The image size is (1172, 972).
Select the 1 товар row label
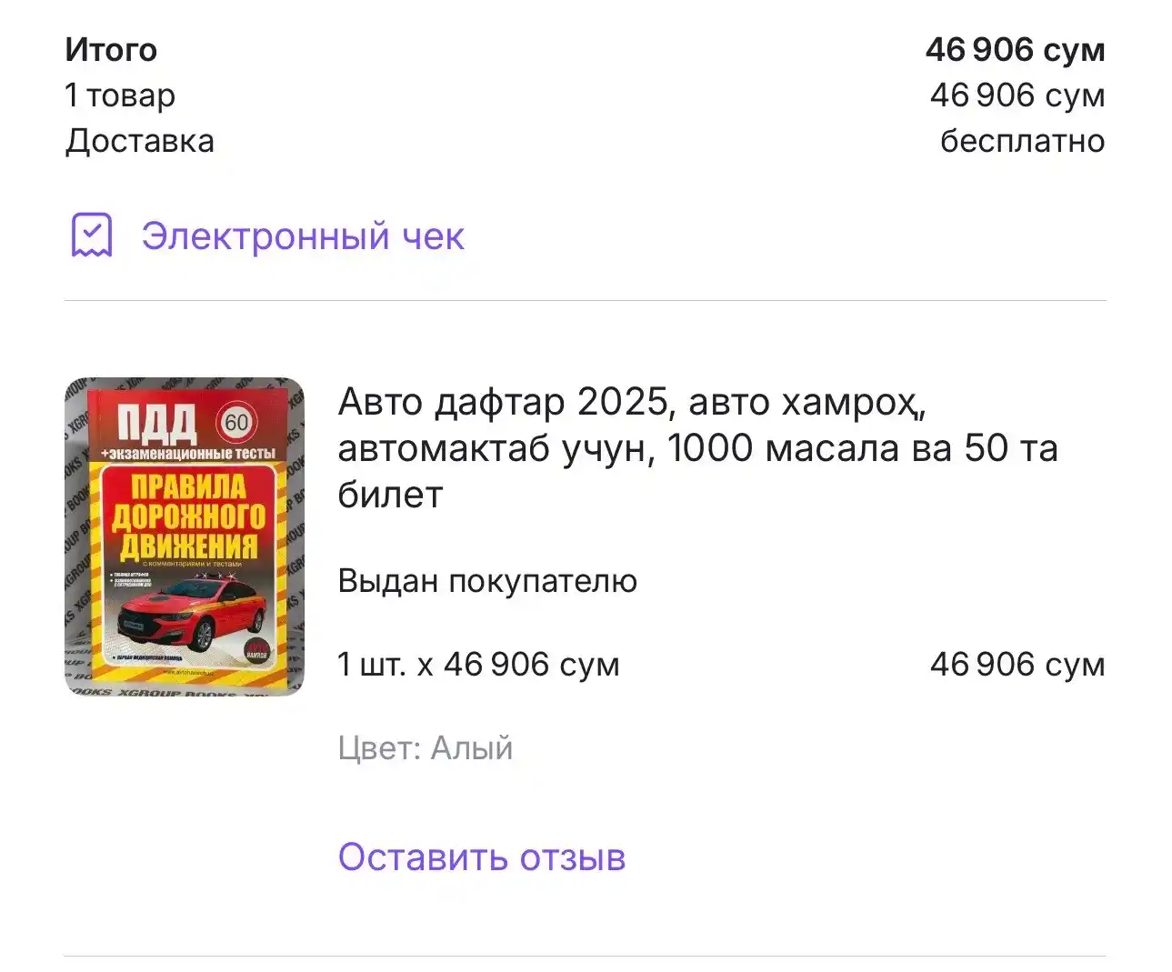pos(120,95)
